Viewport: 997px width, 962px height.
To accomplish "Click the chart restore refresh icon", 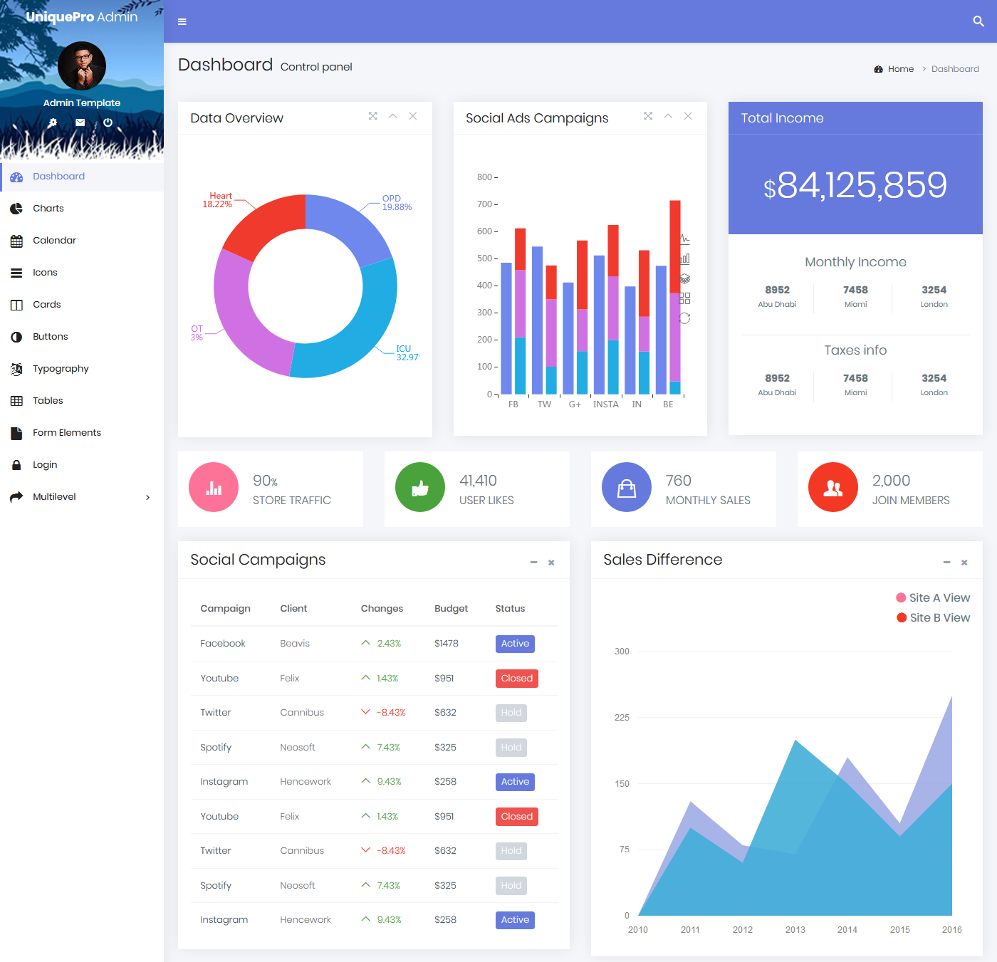I will click(x=684, y=318).
